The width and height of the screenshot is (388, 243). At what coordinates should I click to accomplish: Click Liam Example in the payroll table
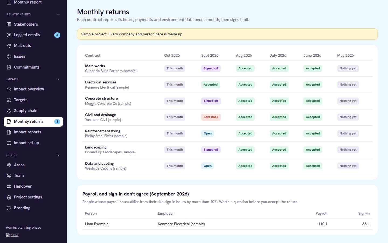[x=97, y=224]
